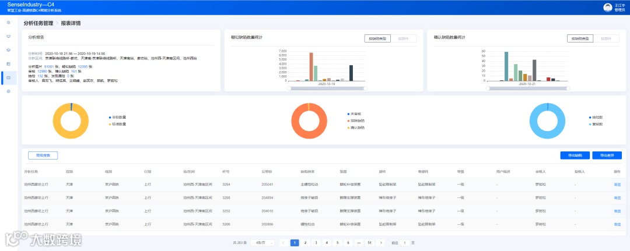Click the 12395 suspected defects count
This screenshot has width=630, height=251.
[83, 66]
